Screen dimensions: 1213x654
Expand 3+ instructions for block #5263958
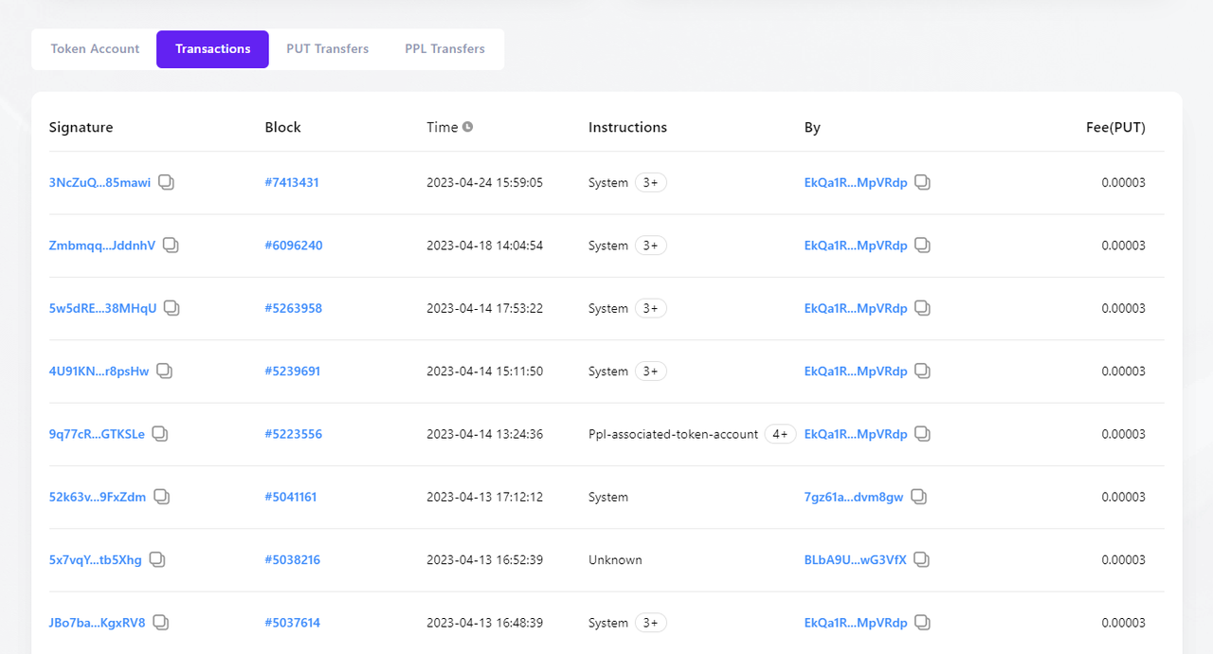click(650, 308)
